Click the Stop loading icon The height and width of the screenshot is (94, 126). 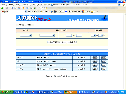pyautogui.click(x=12, y=8)
